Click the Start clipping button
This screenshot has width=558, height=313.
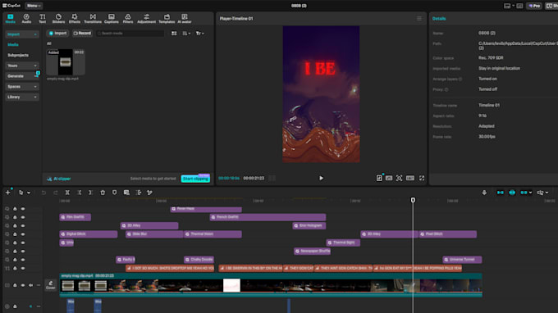[x=195, y=179]
